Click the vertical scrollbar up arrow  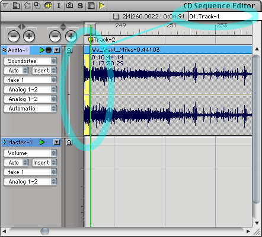coord(257,49)
